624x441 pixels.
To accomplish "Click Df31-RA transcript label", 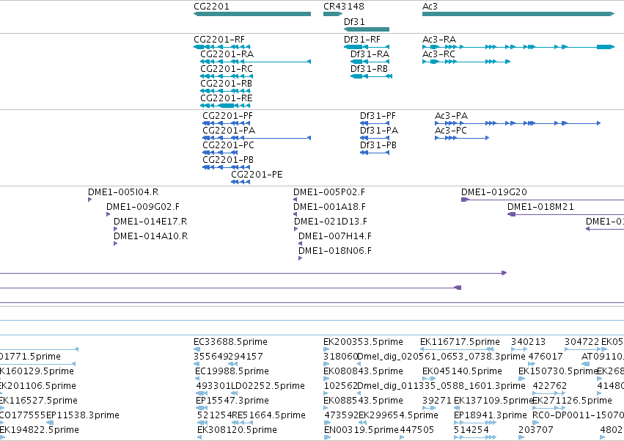I will [370, 54].
